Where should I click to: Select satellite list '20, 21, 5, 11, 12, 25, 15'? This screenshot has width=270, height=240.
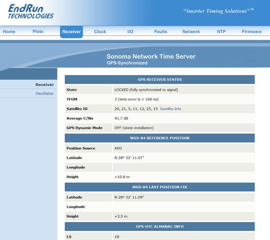(x=136, y=109)
